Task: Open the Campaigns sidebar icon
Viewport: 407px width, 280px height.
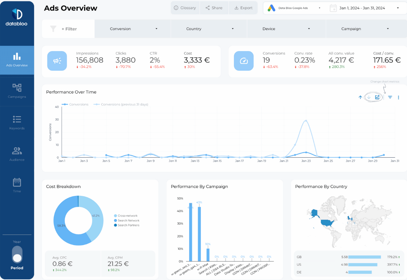Action: [17, 88]
